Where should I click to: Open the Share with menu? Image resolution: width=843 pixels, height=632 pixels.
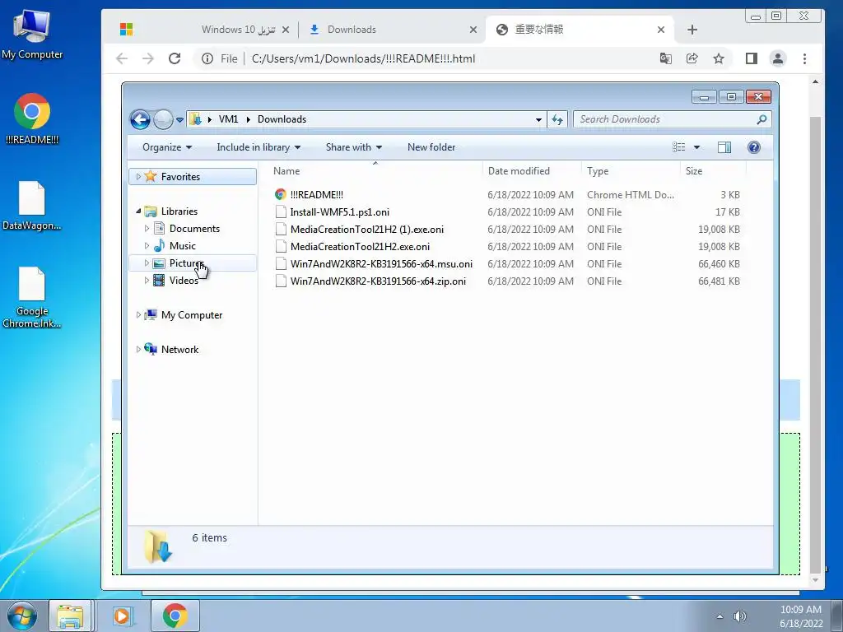click(354, 147)
